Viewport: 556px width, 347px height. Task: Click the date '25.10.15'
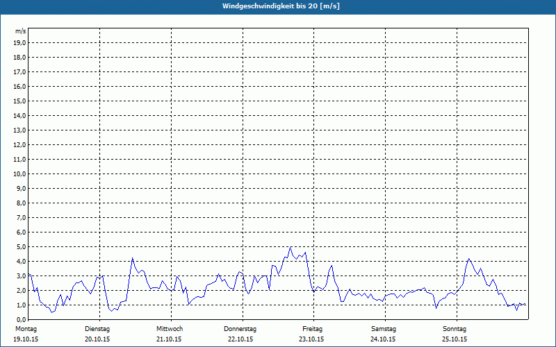click(455, 339)
